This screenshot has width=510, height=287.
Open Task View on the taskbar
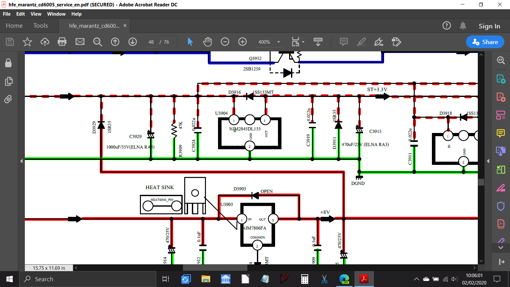(165, 279)
